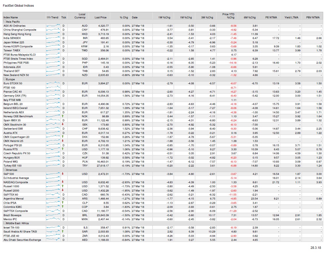Sort by Price YTD %Chg column header
Viewport: 327px width, 262px height.
[228, 16]
